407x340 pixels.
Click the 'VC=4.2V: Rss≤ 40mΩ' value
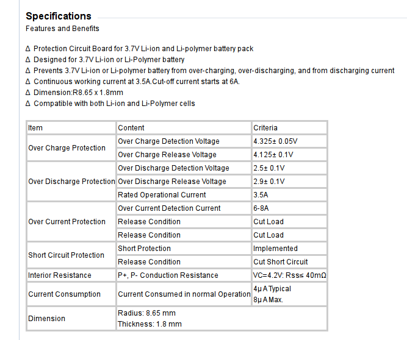pyautogui.click(x=289, y=275)
